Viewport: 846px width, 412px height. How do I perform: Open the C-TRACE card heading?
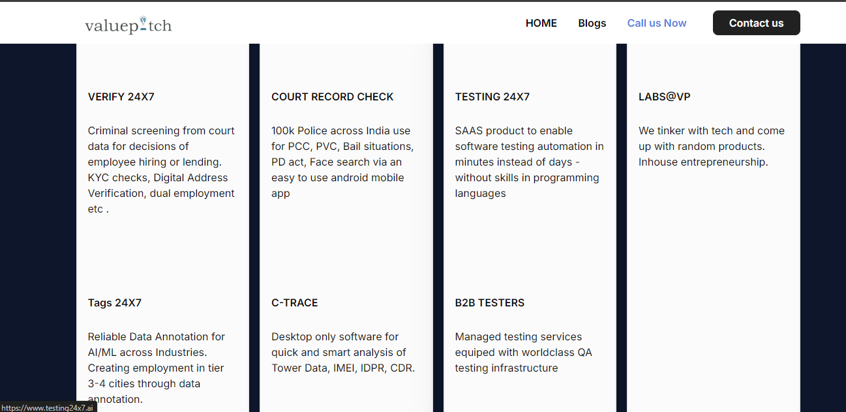pos(295,302)
